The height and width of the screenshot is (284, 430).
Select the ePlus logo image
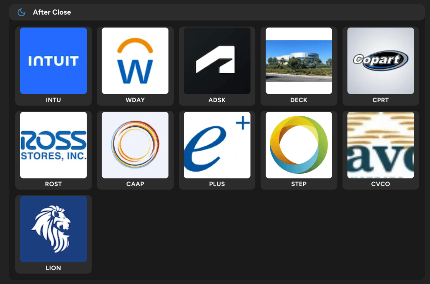click(217, 145)
